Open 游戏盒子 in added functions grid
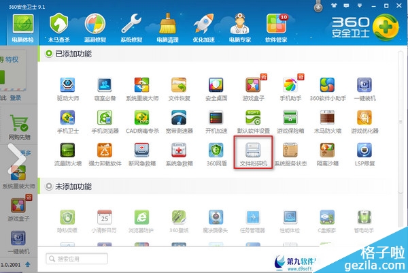The width and height of the screenshot is (408, 273). point(254,89)
